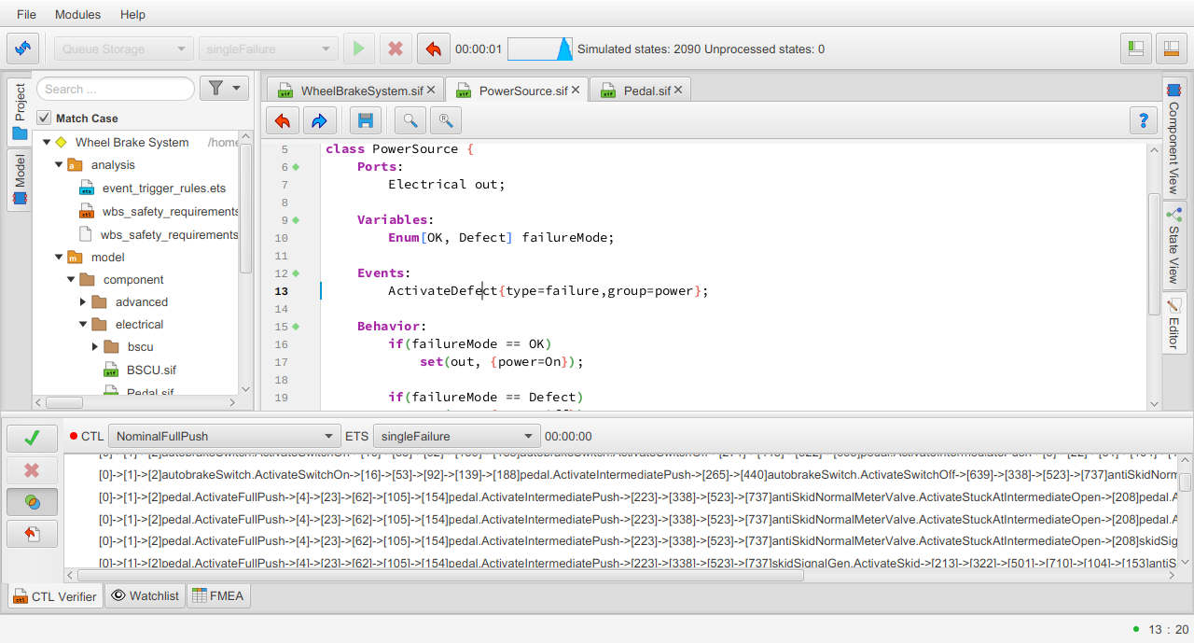Toggle the bottom panel layout button in the top-right corner
Viewport: 1194px width, 643px height.
coord(1172,49)
